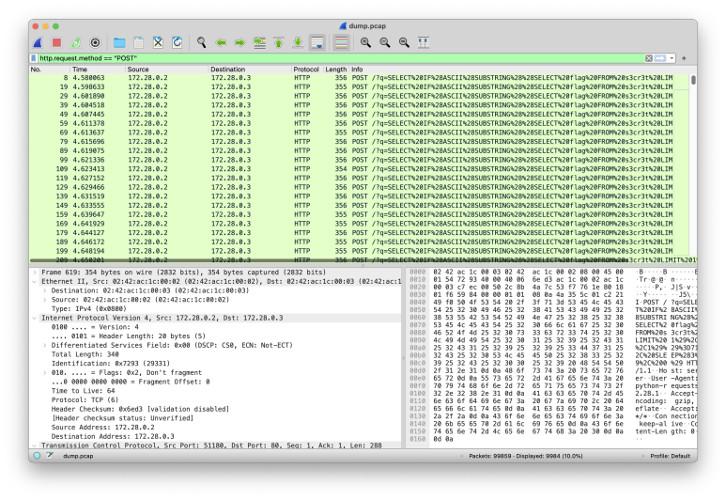This screenshot has height=500, width=726.
Task: Collapse Transmission Control Protocol section
Action: tap(35, 445)
